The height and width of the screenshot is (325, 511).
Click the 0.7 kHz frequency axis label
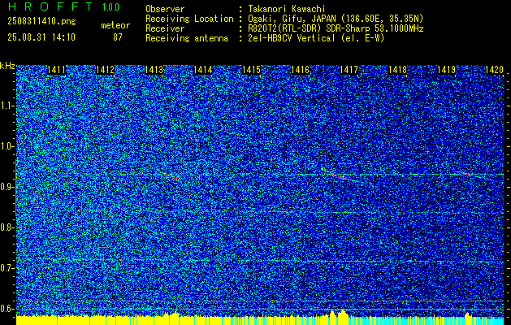pyautogui.click(x=6, y=268)
